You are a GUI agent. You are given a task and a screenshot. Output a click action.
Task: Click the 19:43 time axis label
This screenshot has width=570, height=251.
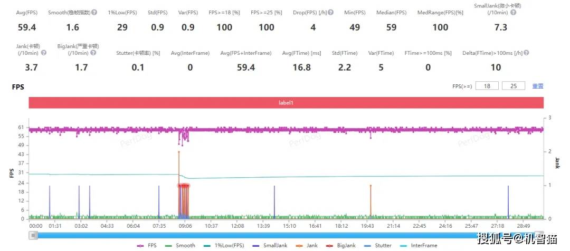pos(368,226)
